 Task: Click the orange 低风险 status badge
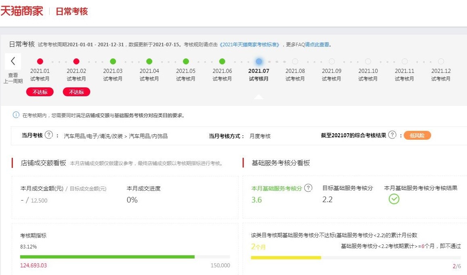[417, 135]
